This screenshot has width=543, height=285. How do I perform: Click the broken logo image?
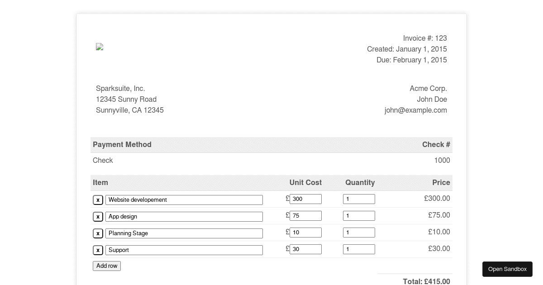[x=100, y=47]
